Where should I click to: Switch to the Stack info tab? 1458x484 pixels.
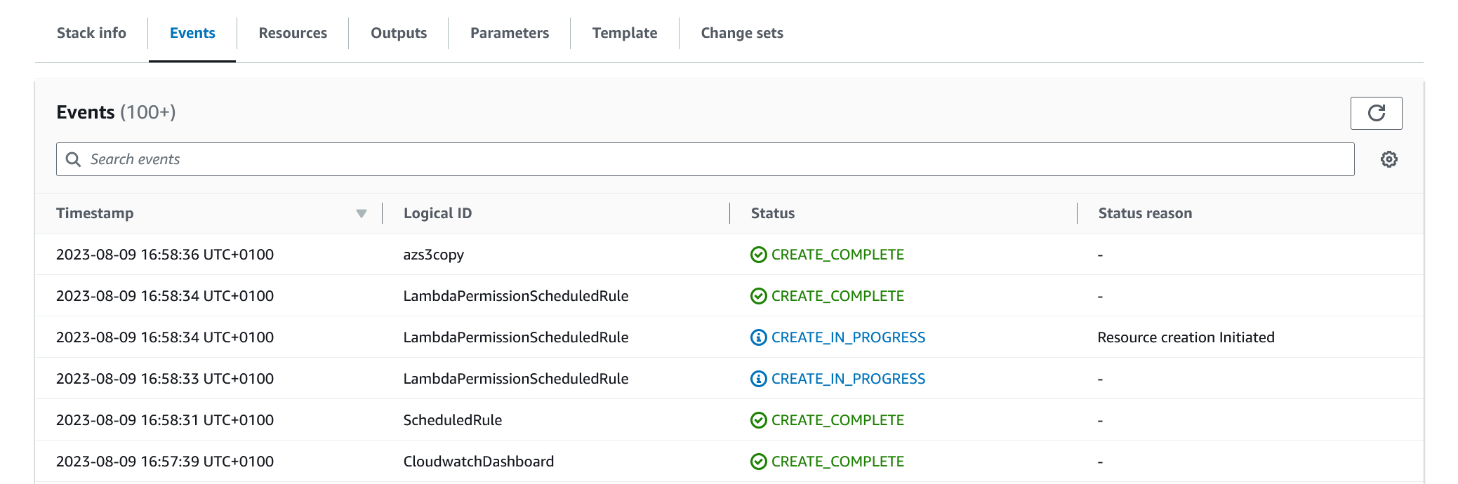click(x=91, y=33)
